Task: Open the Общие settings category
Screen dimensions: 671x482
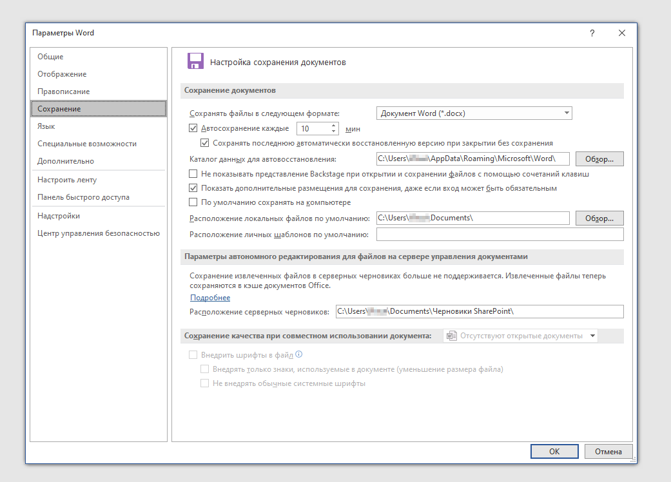Action: click(99, 57)
